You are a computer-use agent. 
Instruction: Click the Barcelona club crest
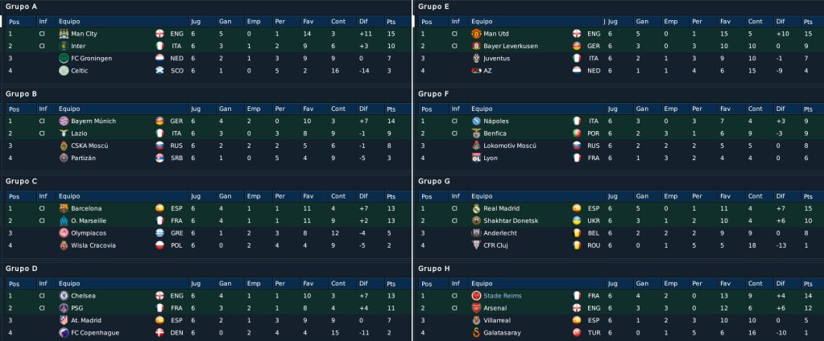coord(64,208)
